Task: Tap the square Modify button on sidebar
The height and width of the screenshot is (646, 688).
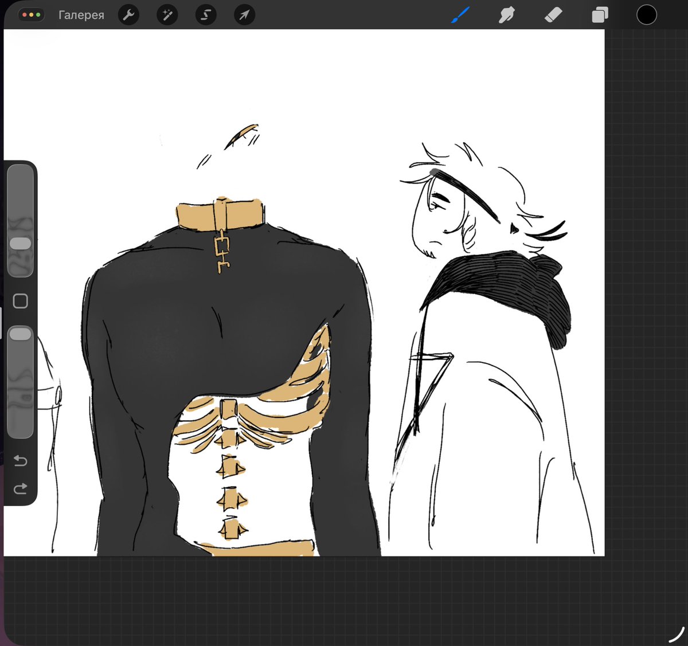Action: click(21, 301)
